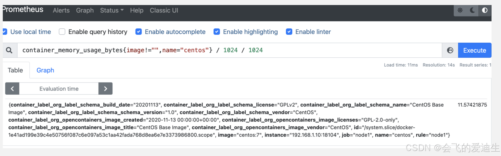Switch to dark theme moon icon

[x=473, y=10]
